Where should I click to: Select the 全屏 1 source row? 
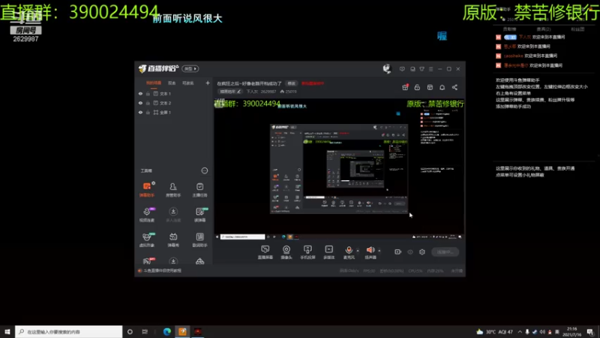pyautogui.click(x=174, y=112)
